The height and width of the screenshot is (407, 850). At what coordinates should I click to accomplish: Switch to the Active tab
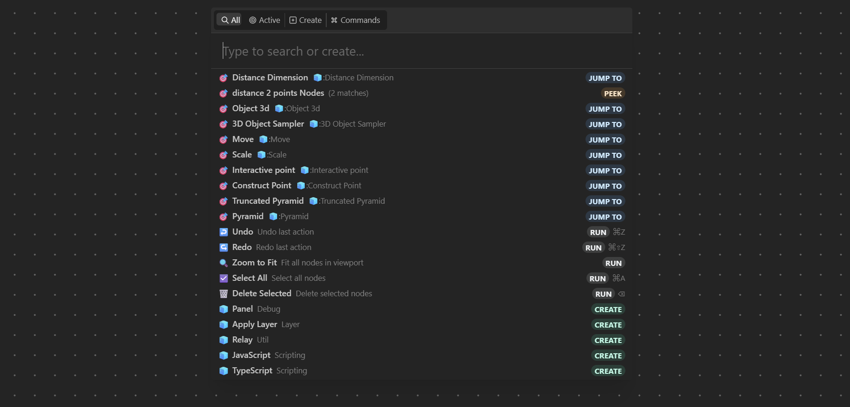[x=264, y=20]
